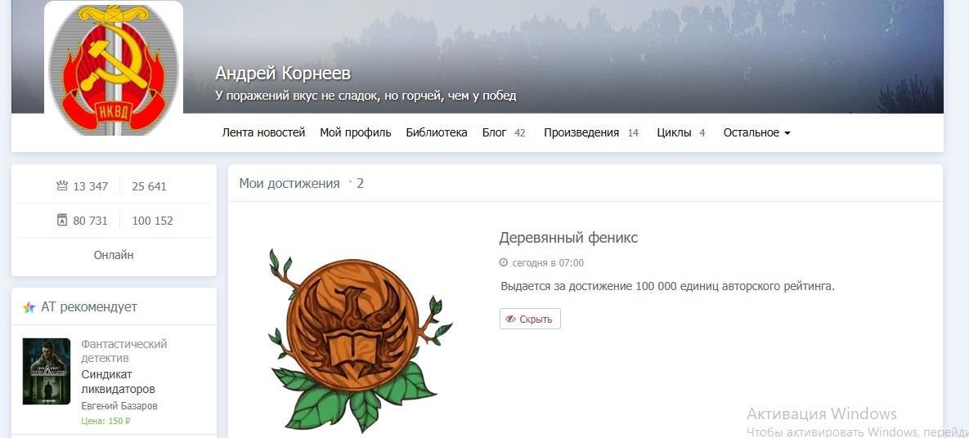Expand the Остальное dropdown menu

(756, 132)
